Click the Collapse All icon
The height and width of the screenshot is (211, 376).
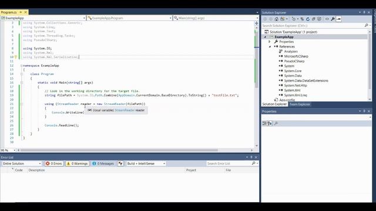point(313,19)
